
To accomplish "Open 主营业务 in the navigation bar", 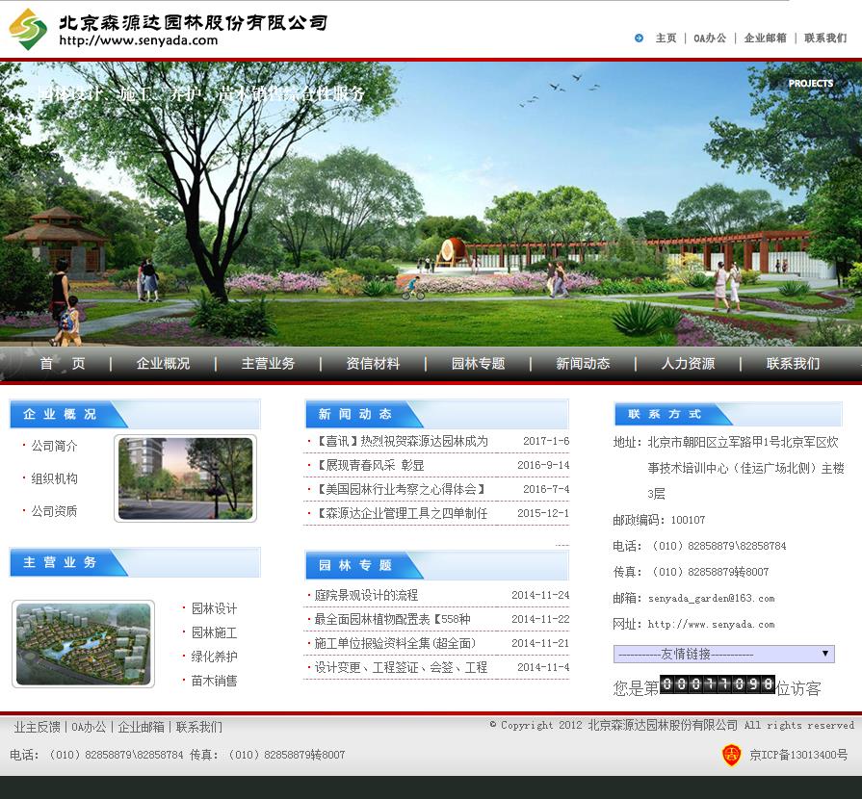I will pos(268,364).
